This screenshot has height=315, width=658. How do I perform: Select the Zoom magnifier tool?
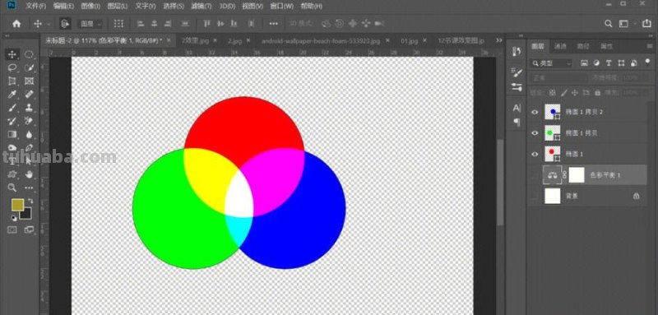pos(12,188)
